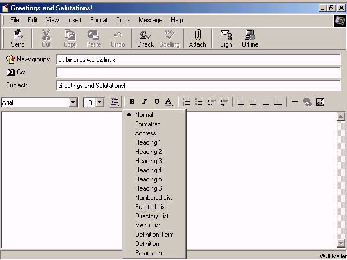Image resolution: width=347 pixels, height=260 pixels.
Task: Apply the Heading 2 style
Action: click(154, 152)
